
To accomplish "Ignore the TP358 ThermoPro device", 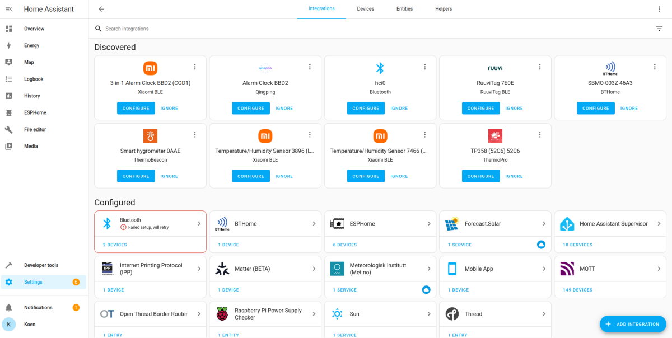I will click(x=514, y=176).
